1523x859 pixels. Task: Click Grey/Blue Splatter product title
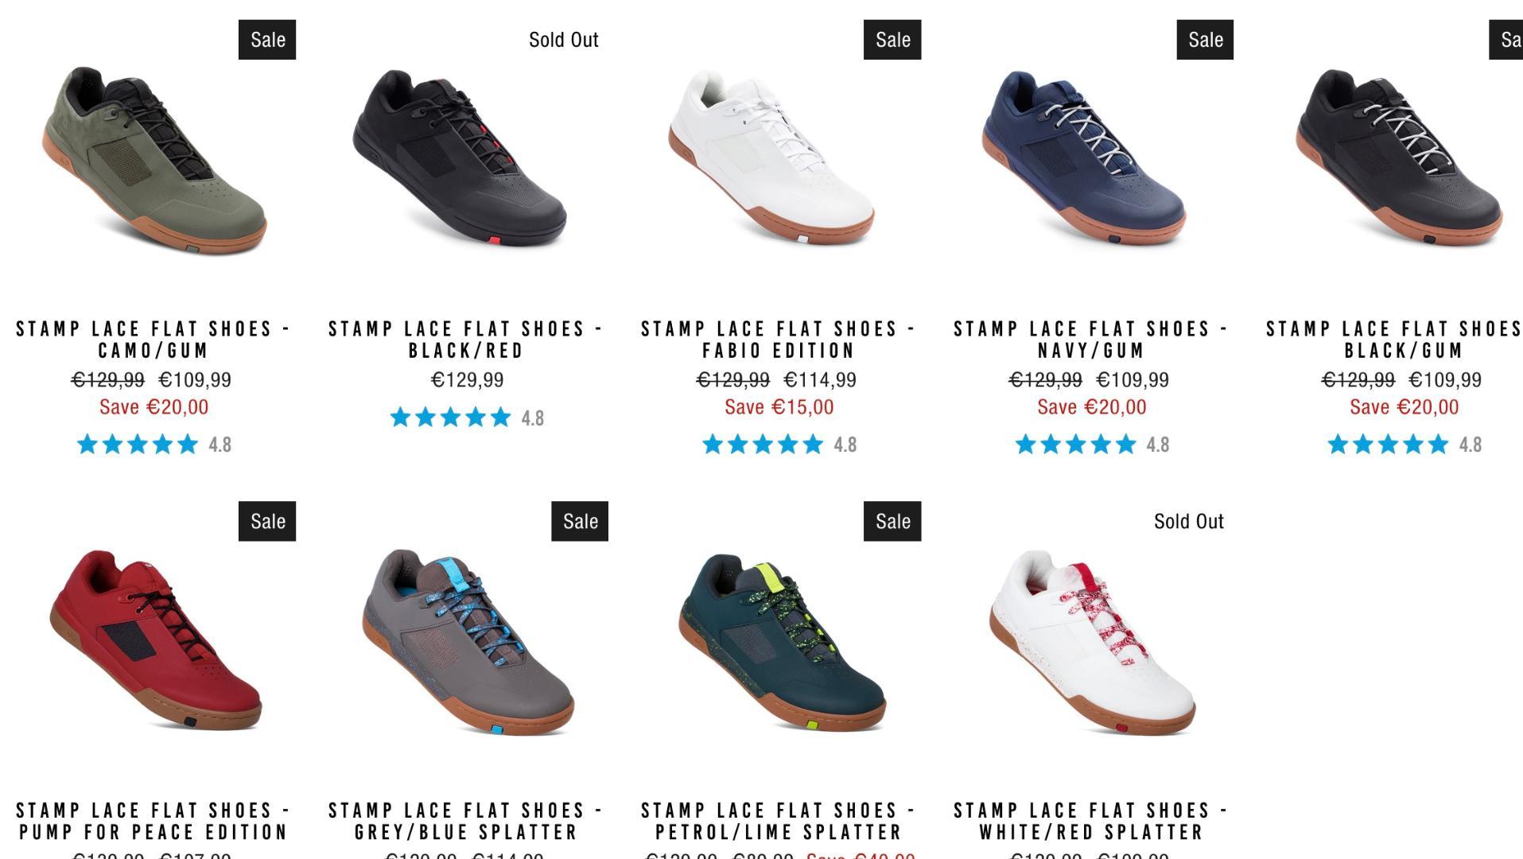coord(466,822)
